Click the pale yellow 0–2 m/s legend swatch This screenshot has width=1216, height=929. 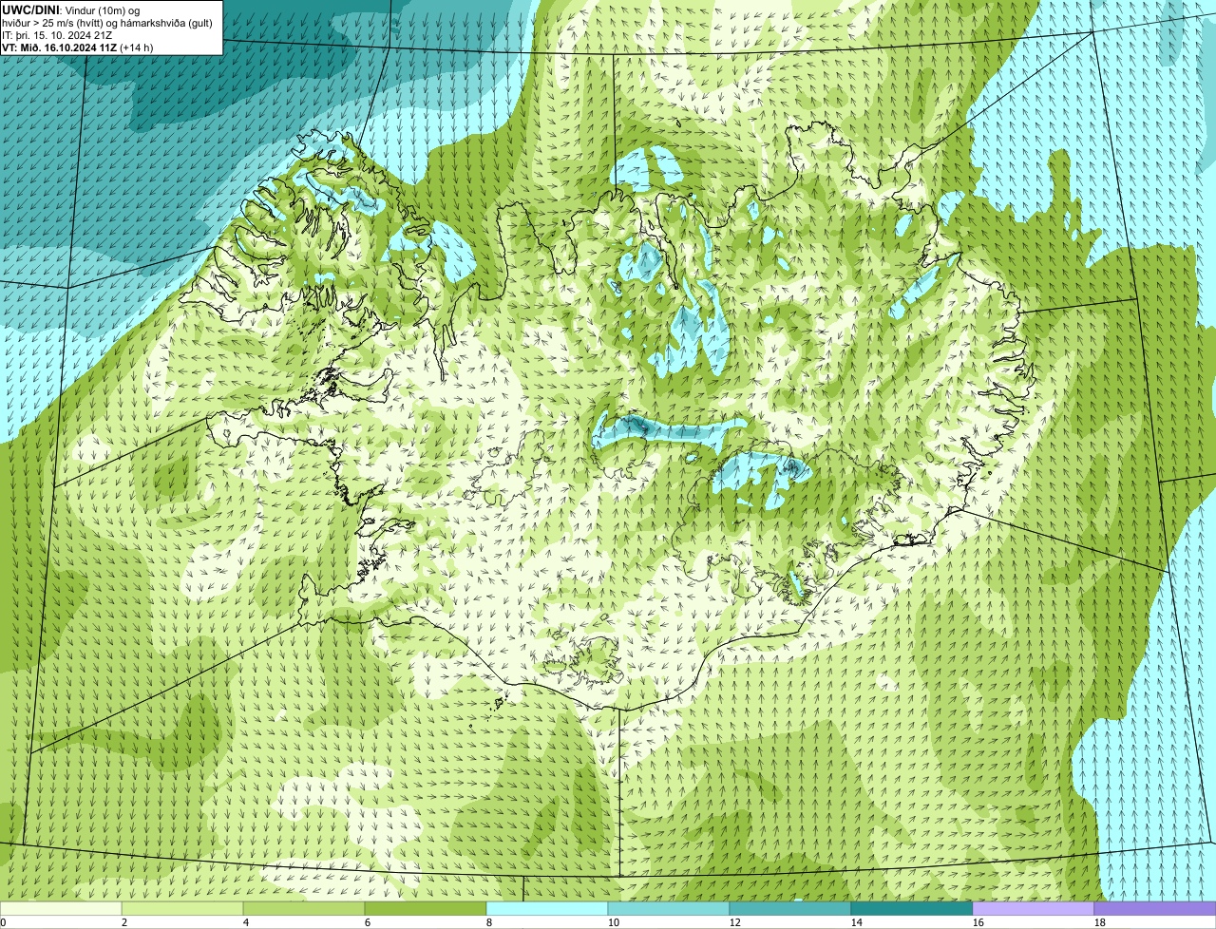click(61, 908)
